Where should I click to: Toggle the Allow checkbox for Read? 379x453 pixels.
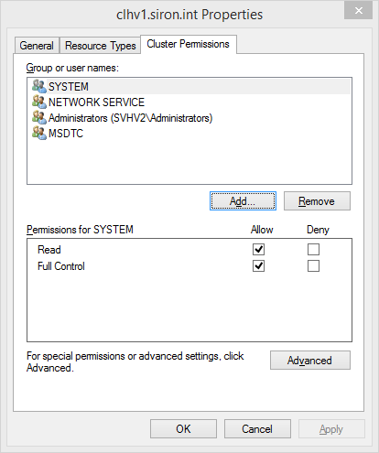click(x=258, y=250)
